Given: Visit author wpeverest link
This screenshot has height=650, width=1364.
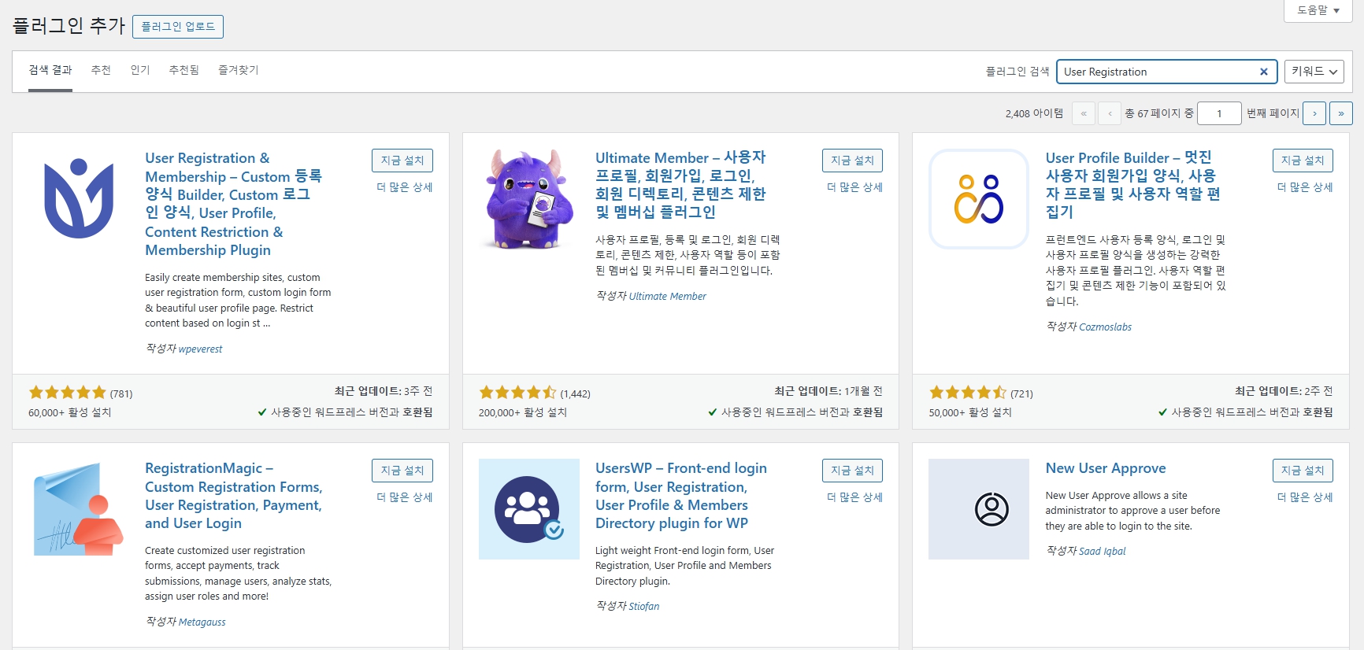Looking at the screenshot, I should tap(200, 349).
